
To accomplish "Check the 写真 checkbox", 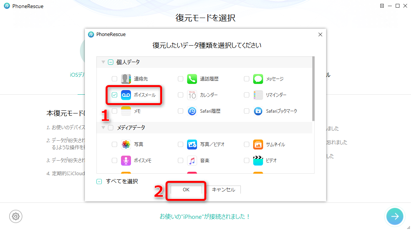I will [x=114, y=144].
